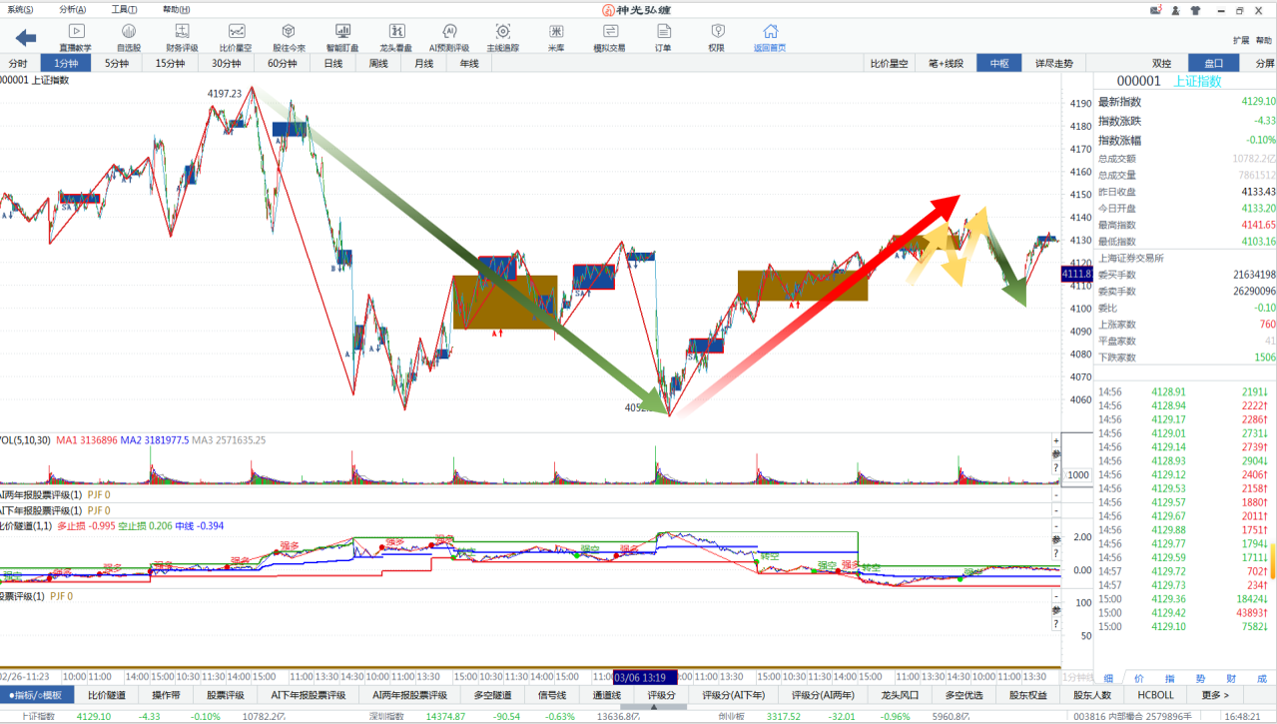Click the back arrow icon
Viewport: 1277px width, 724px height.
[25, 38]
